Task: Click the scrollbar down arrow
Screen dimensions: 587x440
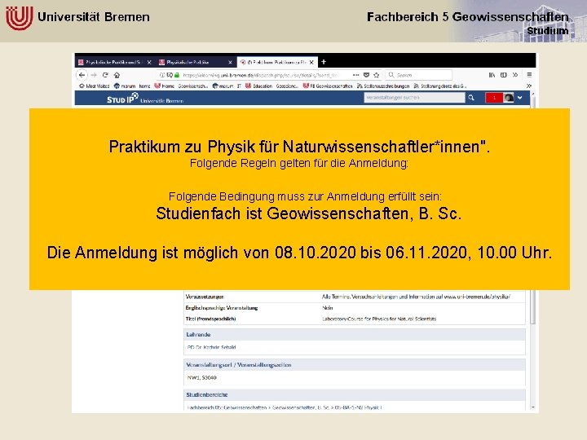Action: (x=533, y=407)
